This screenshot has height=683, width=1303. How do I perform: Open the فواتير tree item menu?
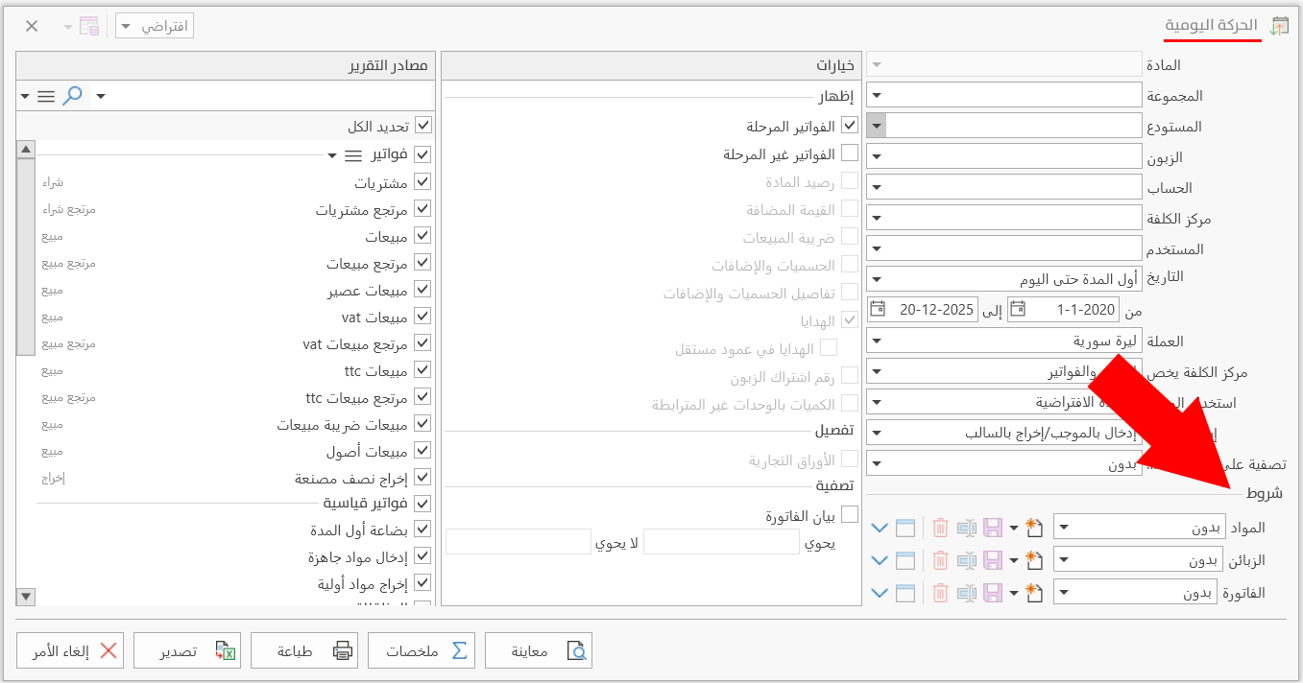click(x=352, y=153)
